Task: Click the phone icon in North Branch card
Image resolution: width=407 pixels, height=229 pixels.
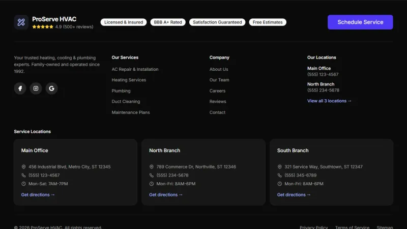Action: point(152,175)
